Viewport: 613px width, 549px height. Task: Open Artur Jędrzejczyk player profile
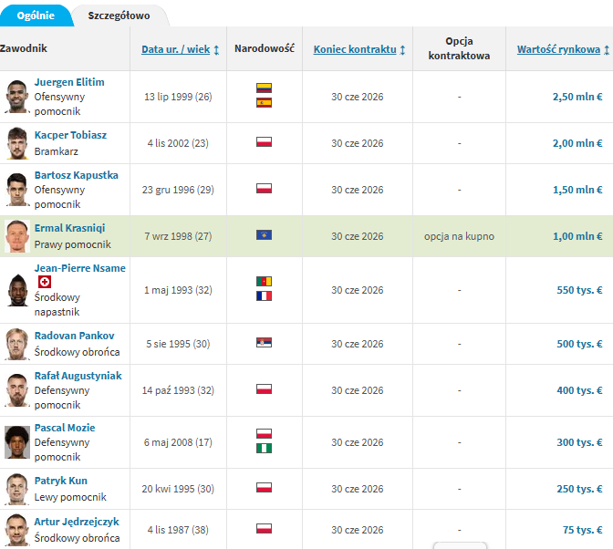(x=77, y=522)
